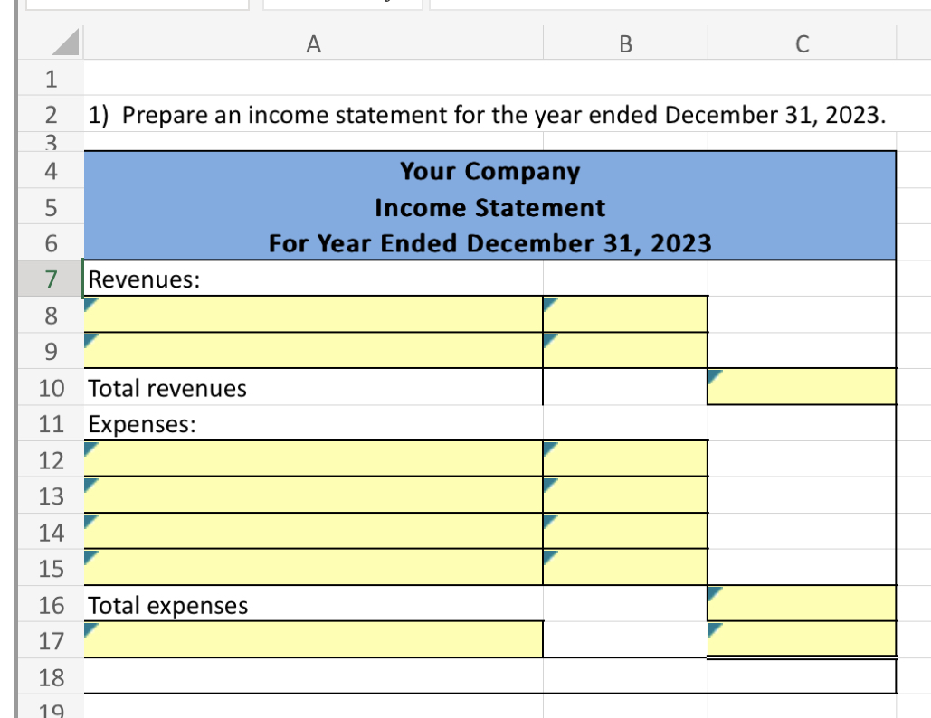Select column C by clicking its header
This screenshot has height=718, width=931.
801,43
